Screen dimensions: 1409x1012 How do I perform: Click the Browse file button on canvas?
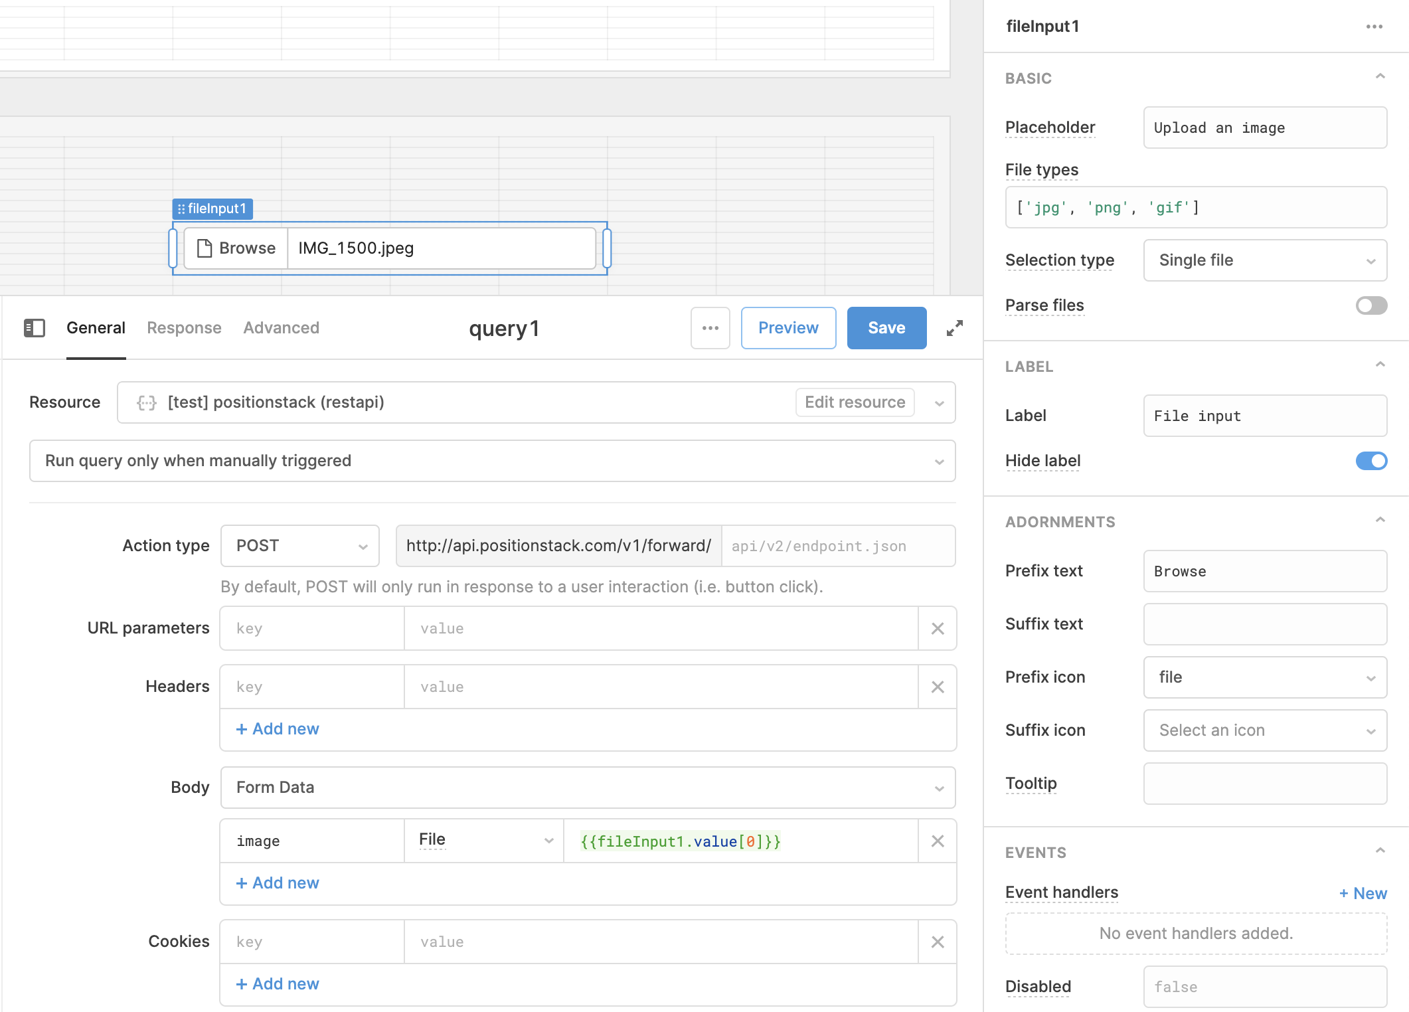[236, 248]
